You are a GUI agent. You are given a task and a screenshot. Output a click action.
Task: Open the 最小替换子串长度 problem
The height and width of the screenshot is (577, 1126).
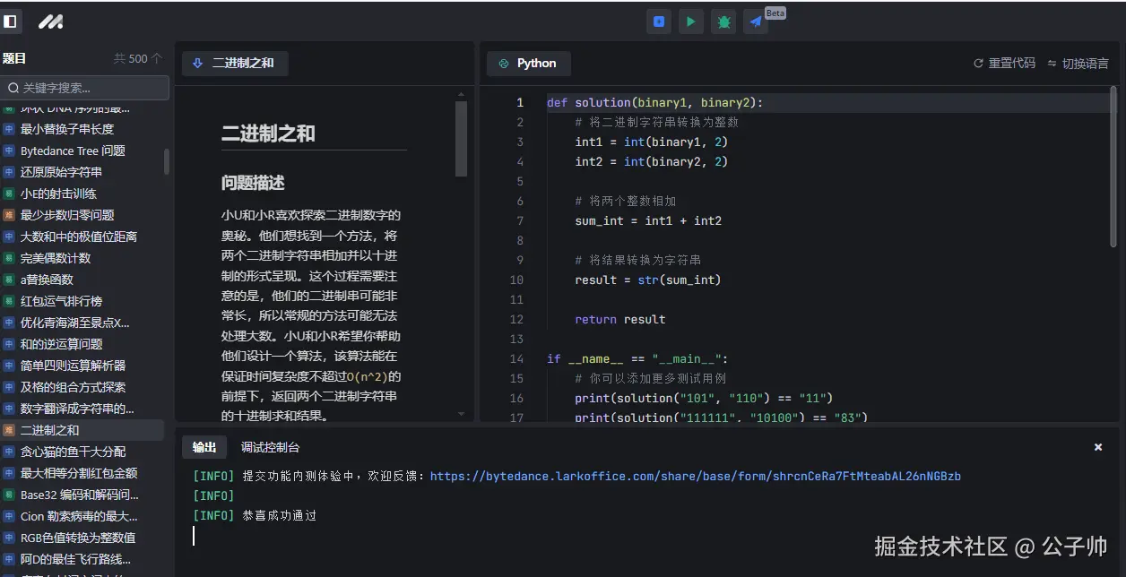point(72,129)
